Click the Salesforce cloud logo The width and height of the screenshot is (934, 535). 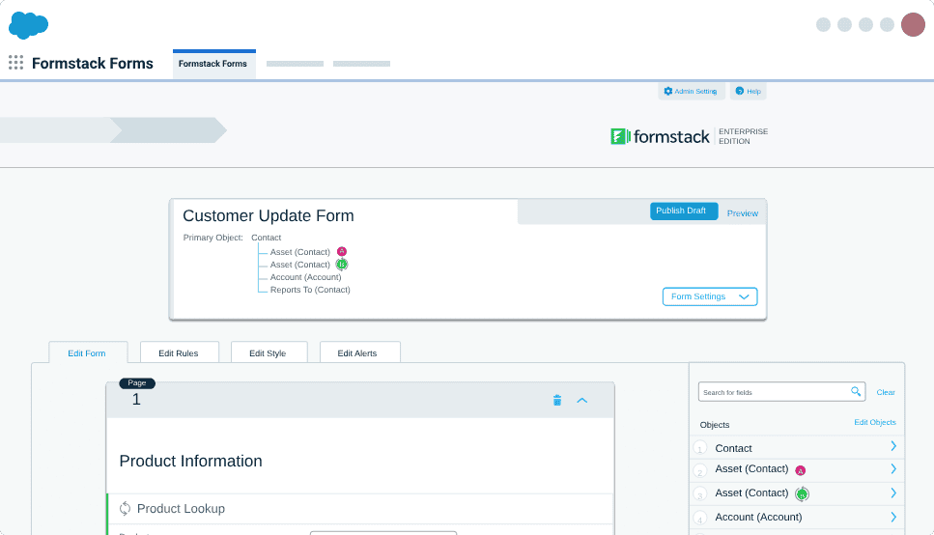click(x=29, y=25)
